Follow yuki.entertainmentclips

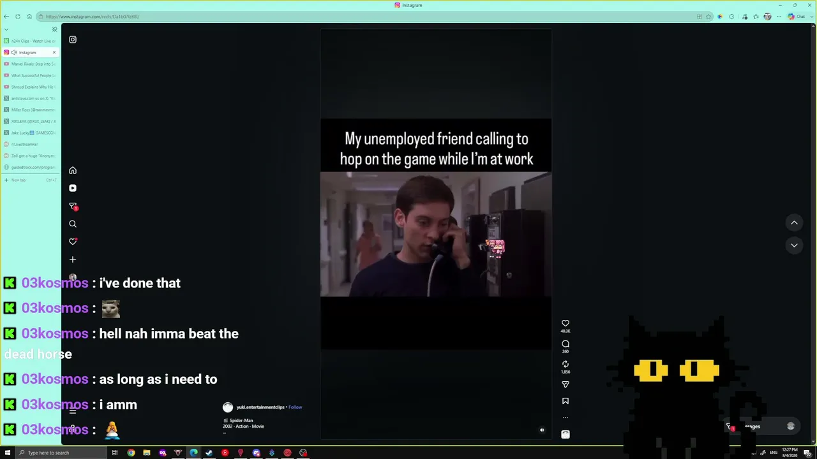pyautogui.click(x=295, y=407)
